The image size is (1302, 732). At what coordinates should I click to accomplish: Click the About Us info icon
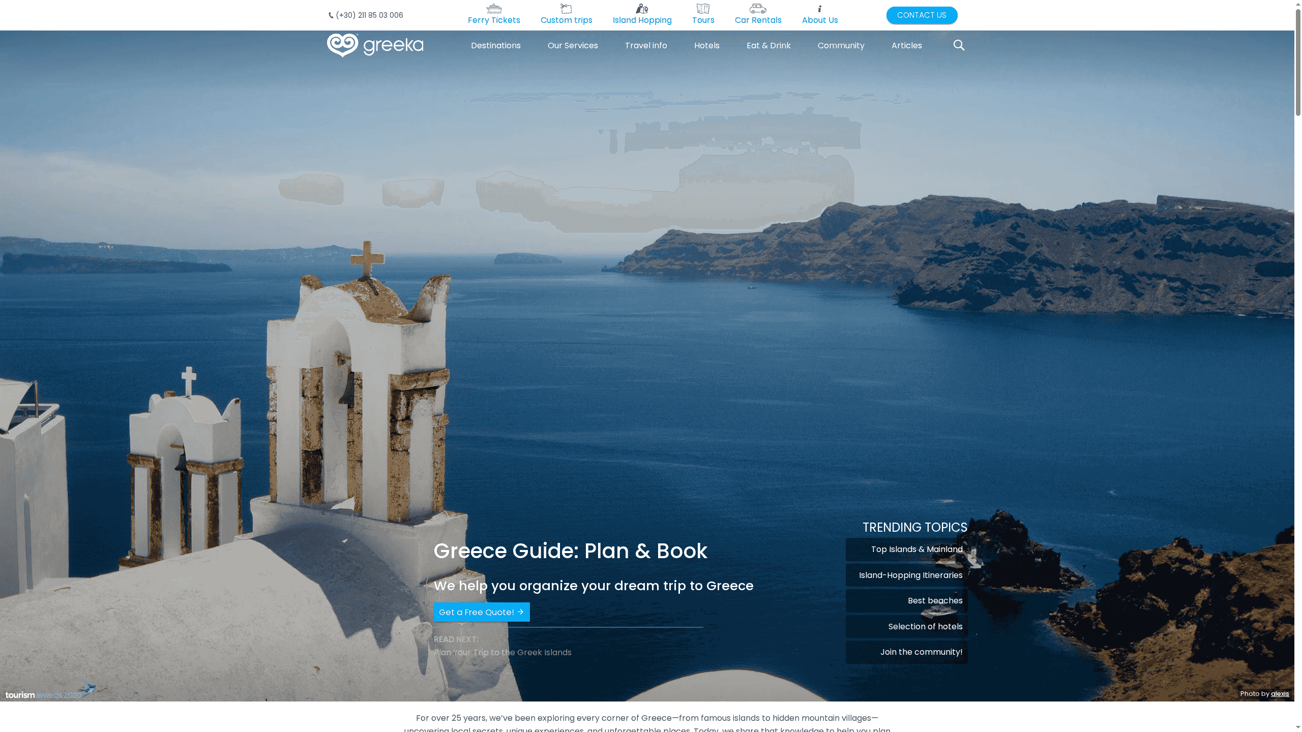click(x=819, y=9)
